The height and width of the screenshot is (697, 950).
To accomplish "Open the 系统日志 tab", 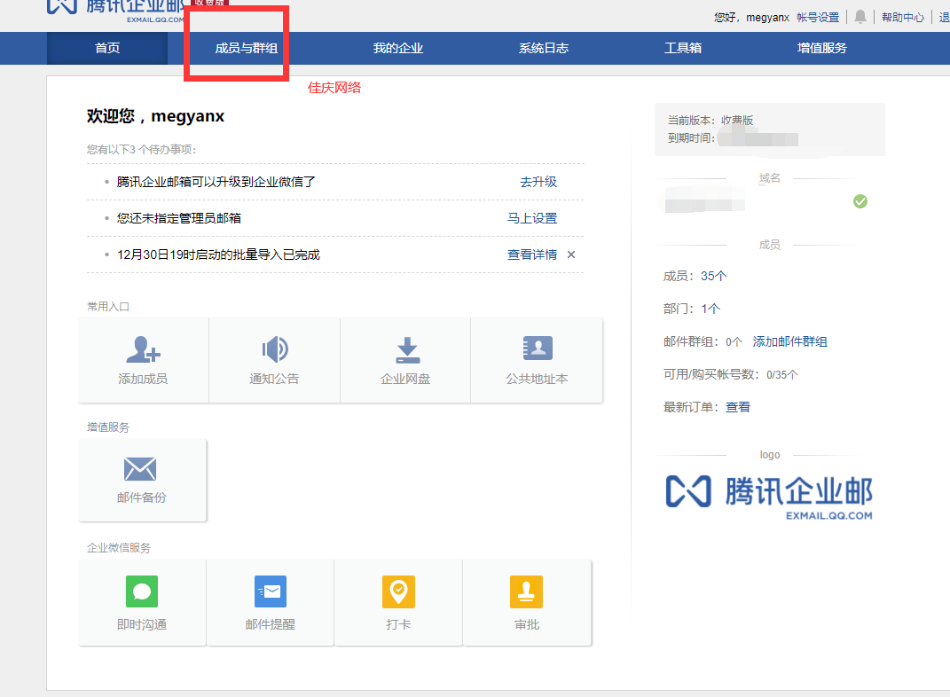I will click(544, 49).
